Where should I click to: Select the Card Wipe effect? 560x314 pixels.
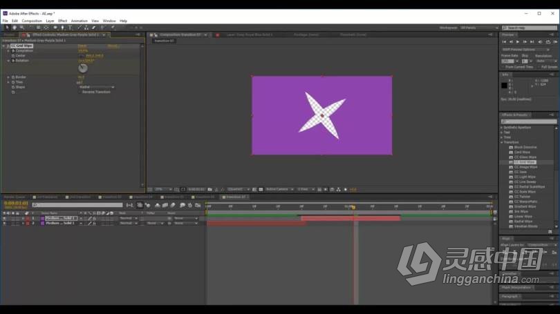(522, 152)
